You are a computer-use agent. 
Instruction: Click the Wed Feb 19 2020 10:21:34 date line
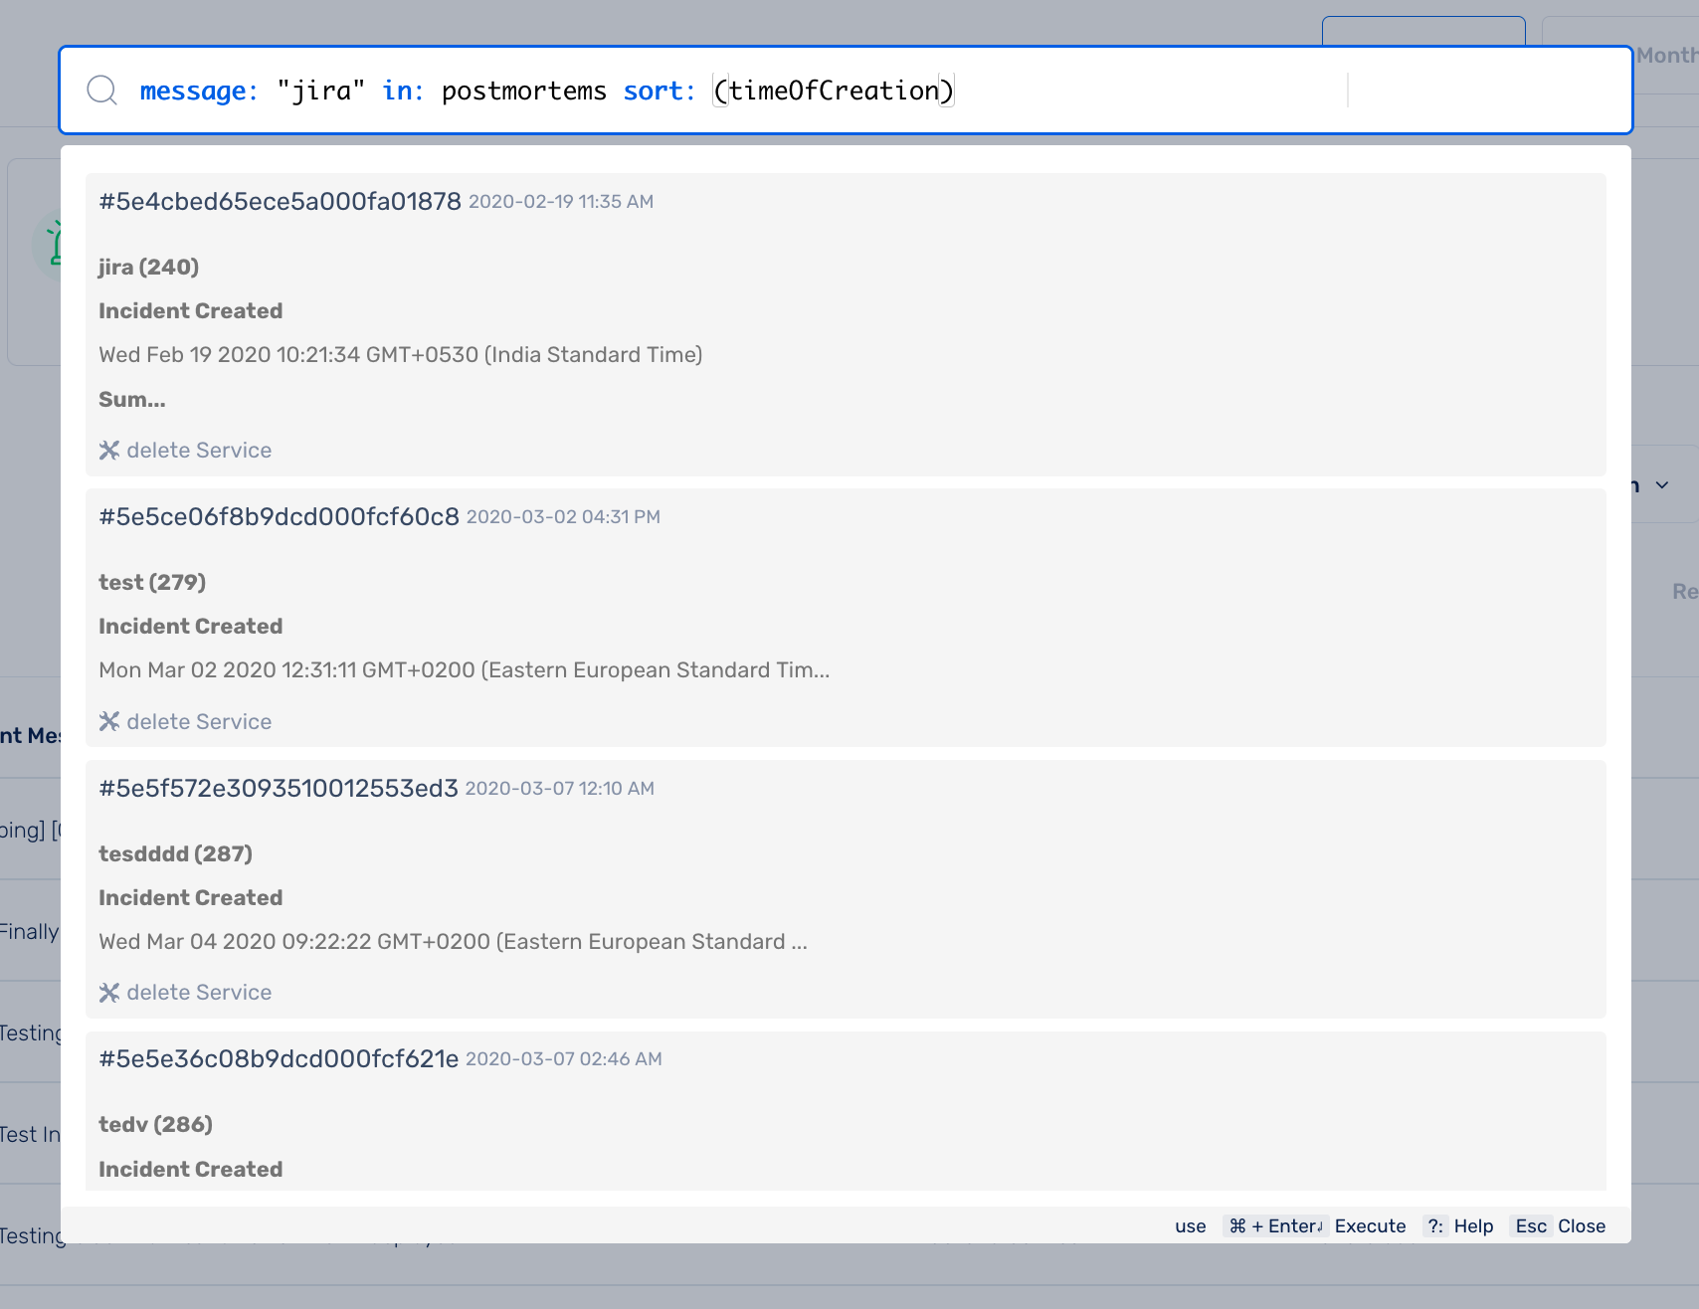point(401,355)
